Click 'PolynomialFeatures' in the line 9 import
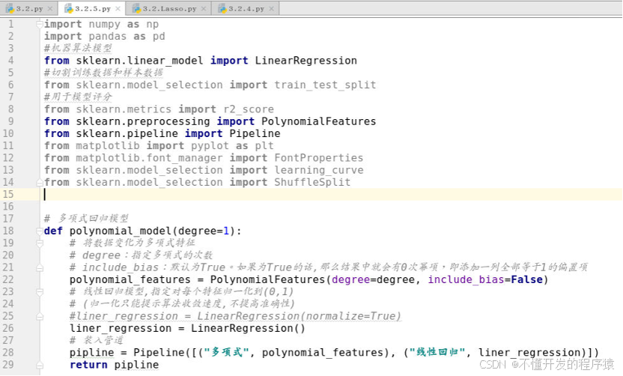623x376 pixels. 318,121
